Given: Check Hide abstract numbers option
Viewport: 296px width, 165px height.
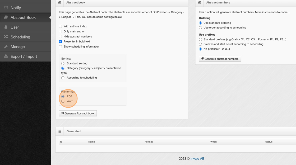Looking at the screenshot, I should (x=61, y=36).
